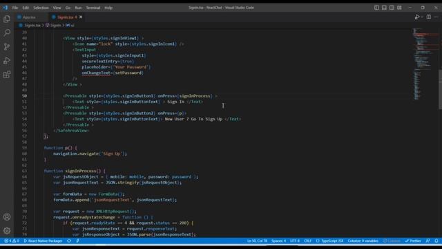The width and height of the screenshot is (442, 249).
Task: Click 'function p()' declaration text
Action: tap(60, 148)
